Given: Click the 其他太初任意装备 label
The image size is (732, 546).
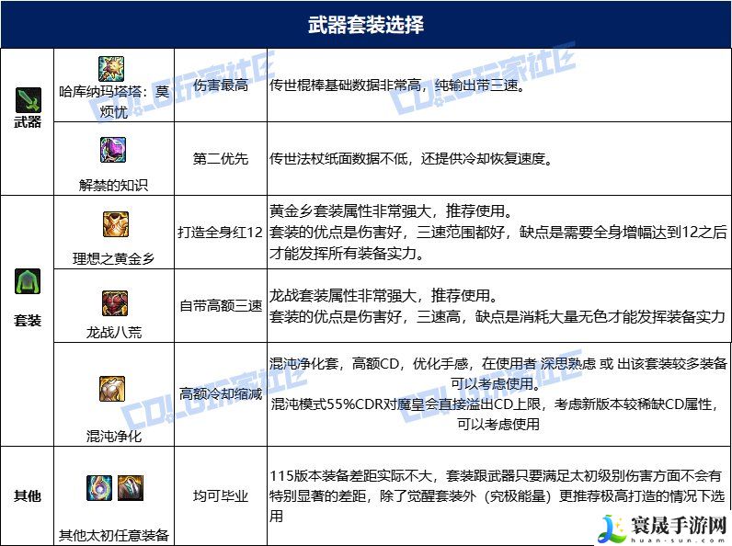Looking at the screenshot, I should click(x=113, y=535).
